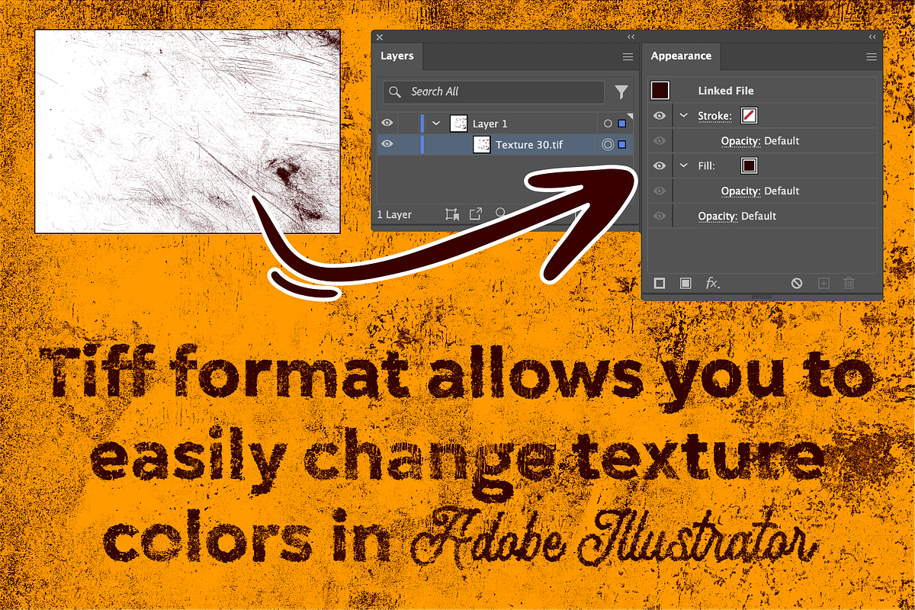Open the Layers panel hamburger menu
The image size is (915, 610).
628,57
